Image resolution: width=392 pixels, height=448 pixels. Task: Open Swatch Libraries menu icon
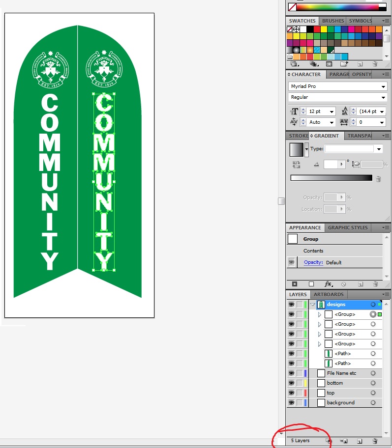tap(294, 64)
